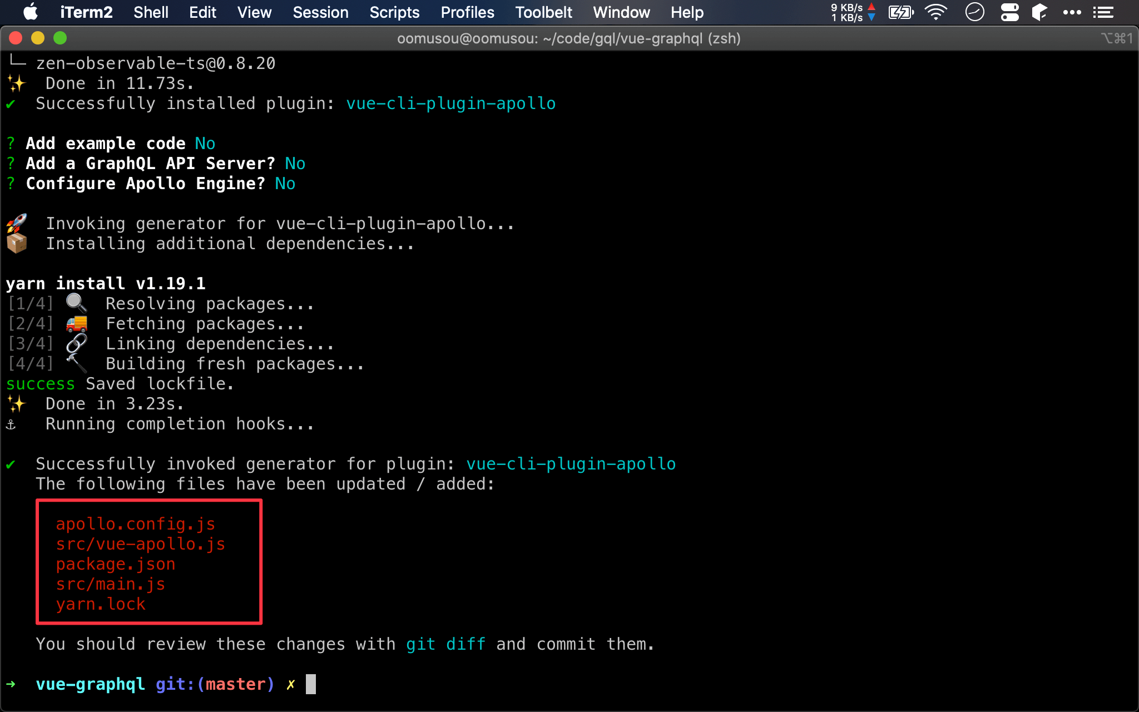Click the src/vue-apollo.js filename

click(141, 544)
